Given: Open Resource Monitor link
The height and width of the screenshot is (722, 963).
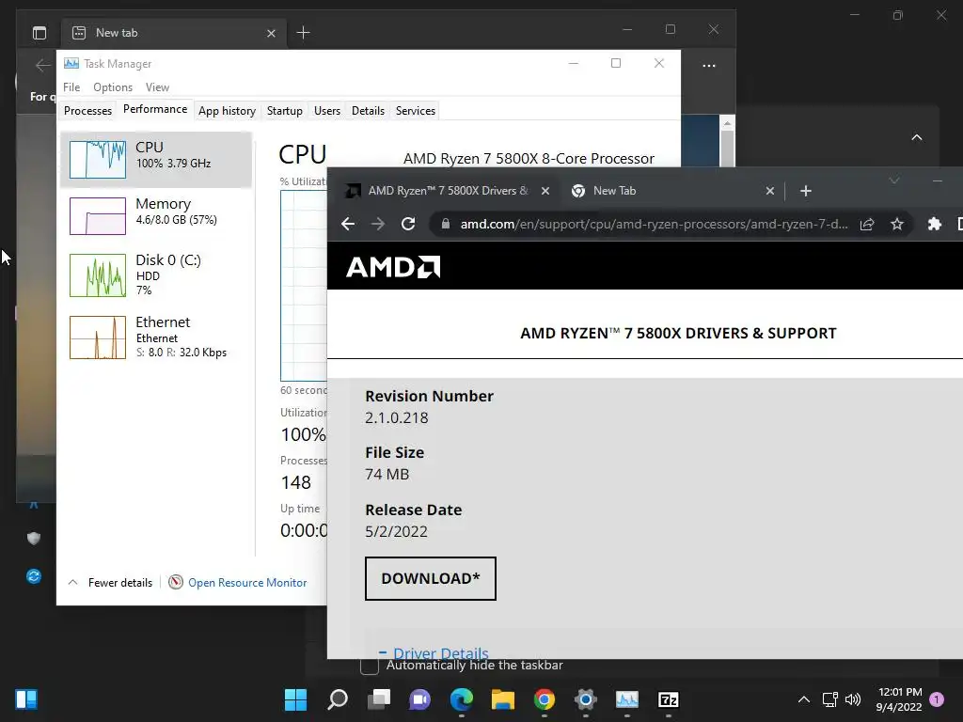Looking at the screenshot, I should [247, 583].
